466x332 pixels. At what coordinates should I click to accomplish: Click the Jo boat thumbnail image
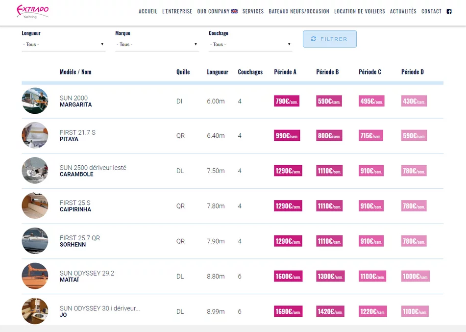[35, 311]
